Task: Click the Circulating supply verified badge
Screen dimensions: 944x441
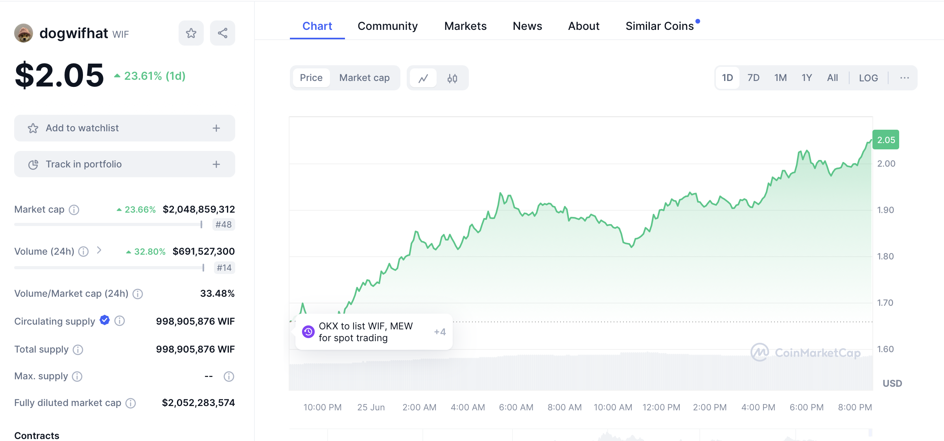Action: (x=105, y=320)
